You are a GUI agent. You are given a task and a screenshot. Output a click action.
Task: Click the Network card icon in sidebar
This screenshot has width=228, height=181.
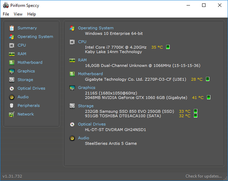(x=12, y=114)
